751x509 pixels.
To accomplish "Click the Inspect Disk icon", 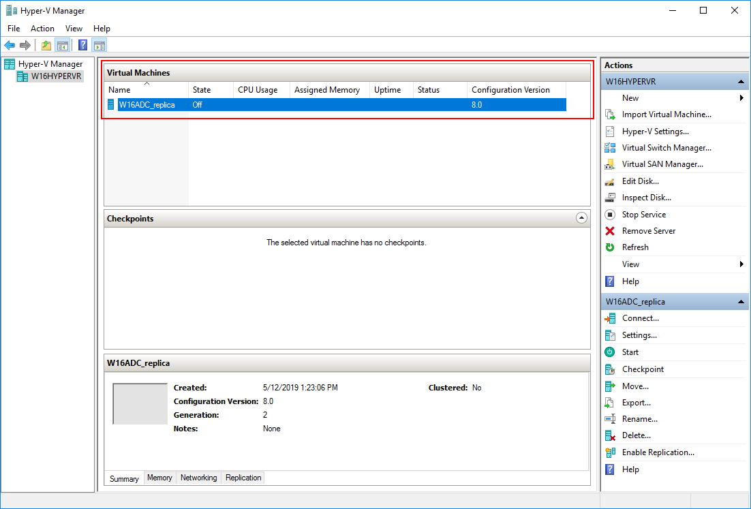I will coord(610,198).
